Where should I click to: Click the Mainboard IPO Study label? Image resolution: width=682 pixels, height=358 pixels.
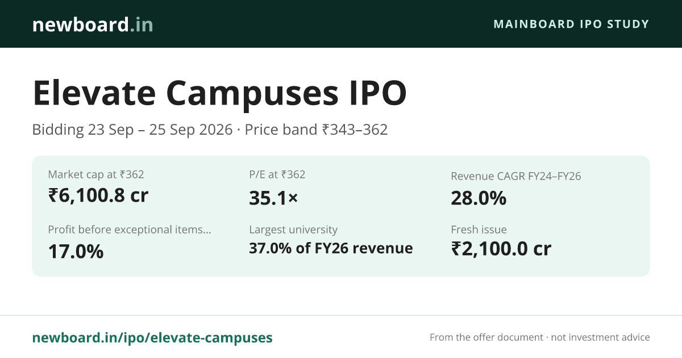coord(571,24)
